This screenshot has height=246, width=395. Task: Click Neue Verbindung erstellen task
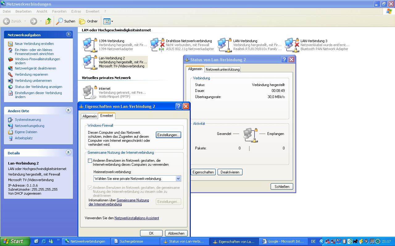[x=34, y=44]
